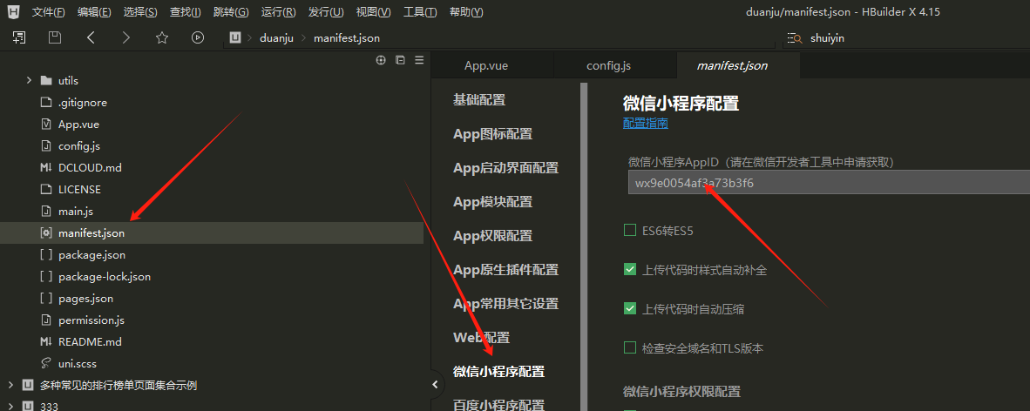Click the new file toolbar icon
This screenshot has height=411, width=1030.
pos(19,38)
